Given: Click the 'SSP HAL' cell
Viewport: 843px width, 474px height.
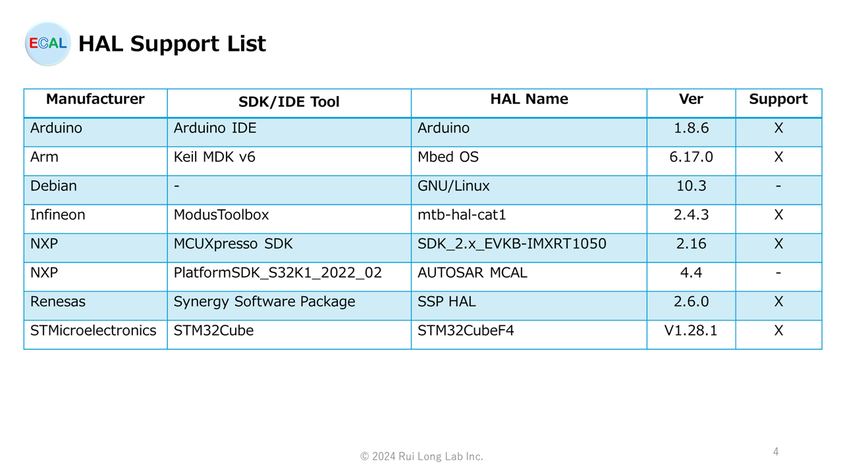Looking at the screenshot, I should (x=529, y=306).
